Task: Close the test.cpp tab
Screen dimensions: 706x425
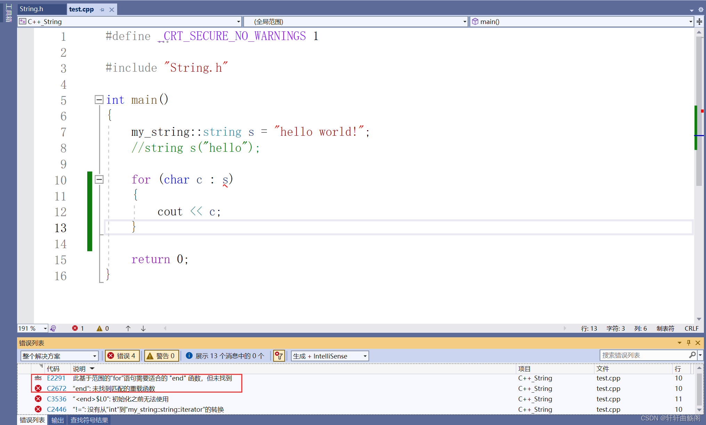Action: point(112,10)
